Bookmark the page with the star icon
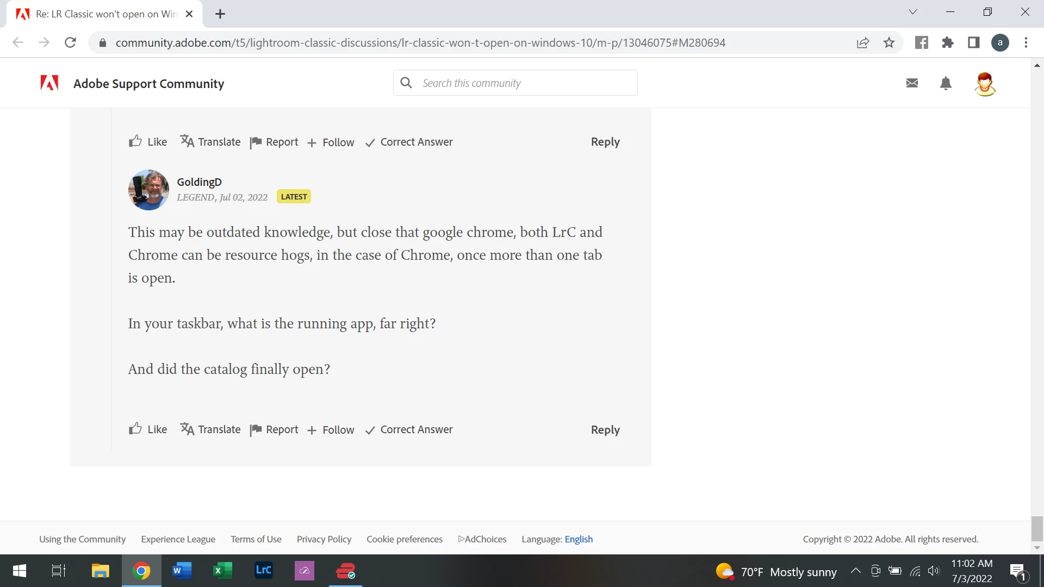 pos(889,43)
